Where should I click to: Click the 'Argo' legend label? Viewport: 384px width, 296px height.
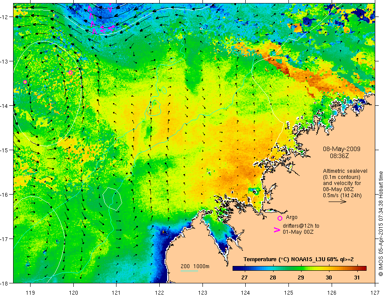(x=291, y=217)
